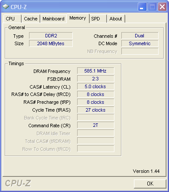The image size is (169, 192).
Task: Click the DRAM Frequency label
Action: [x=52, y=71]
